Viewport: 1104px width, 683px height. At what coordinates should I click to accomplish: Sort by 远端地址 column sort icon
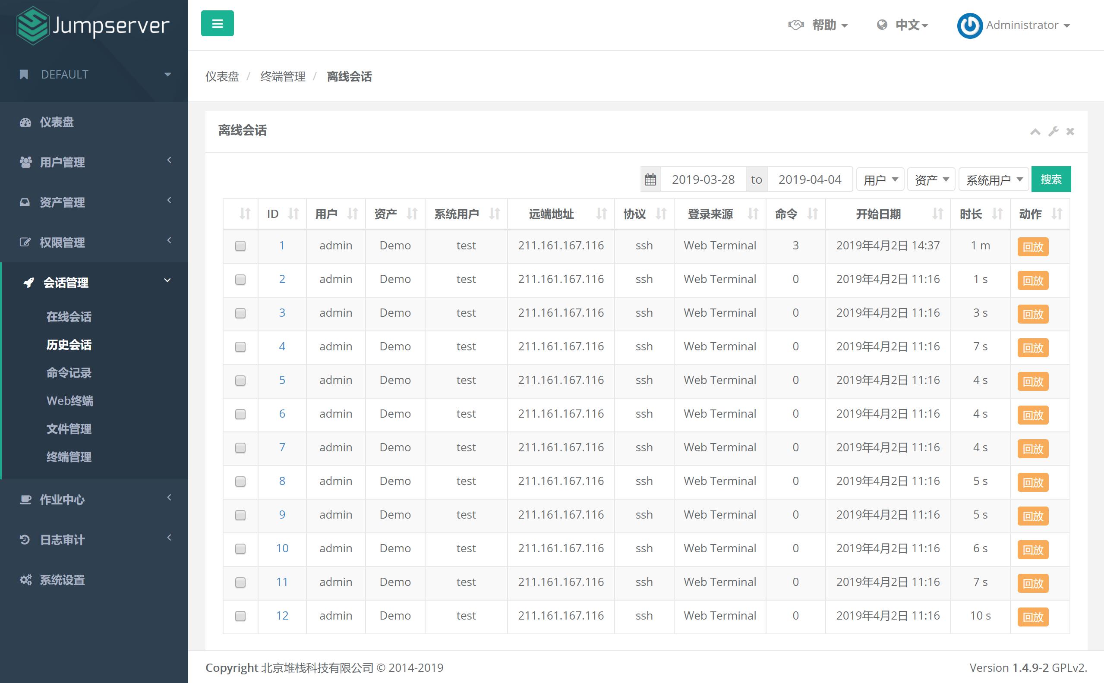click(x=602, y=214)
